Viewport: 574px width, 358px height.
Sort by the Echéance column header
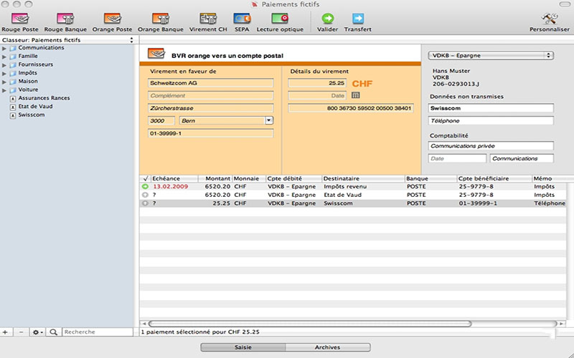tap(174, 178)
